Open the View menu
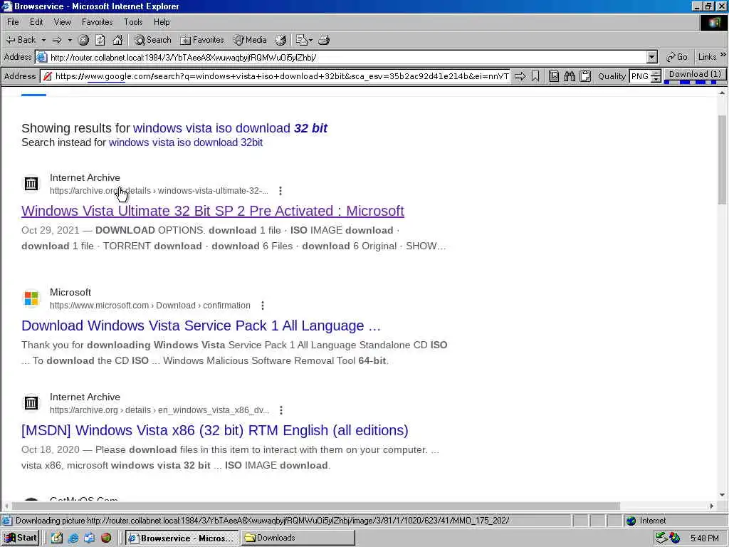The height and width of the screenshot is (547, 729). (x=63, y=22)
